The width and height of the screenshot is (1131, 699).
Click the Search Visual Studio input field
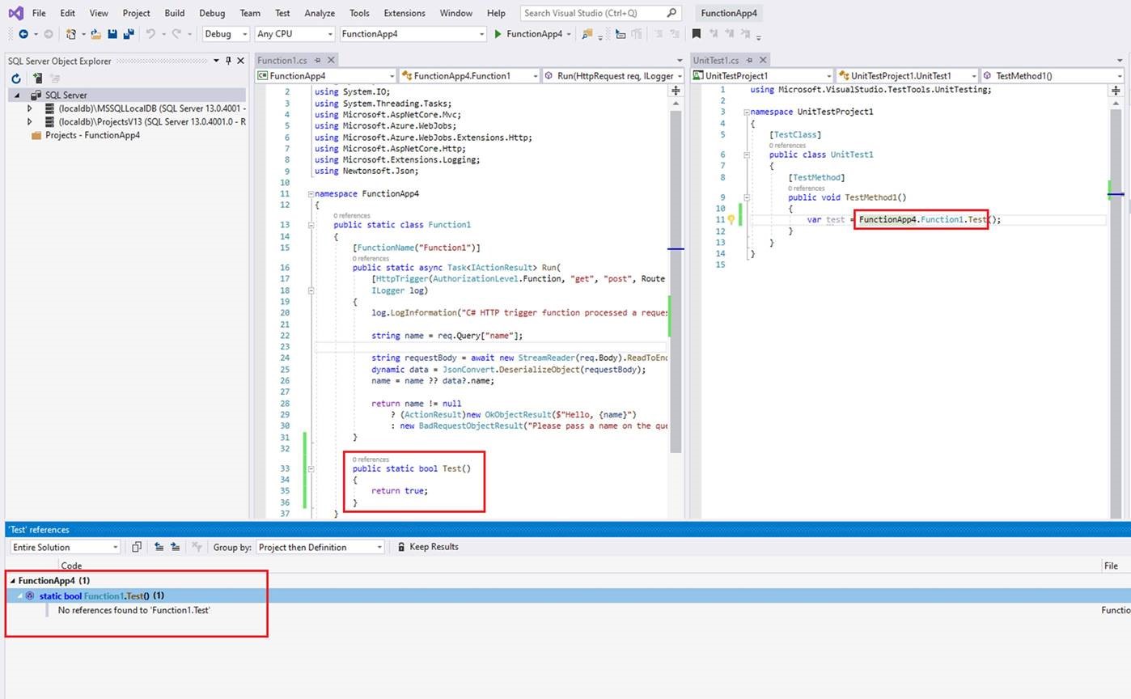[x=591, y=12]
